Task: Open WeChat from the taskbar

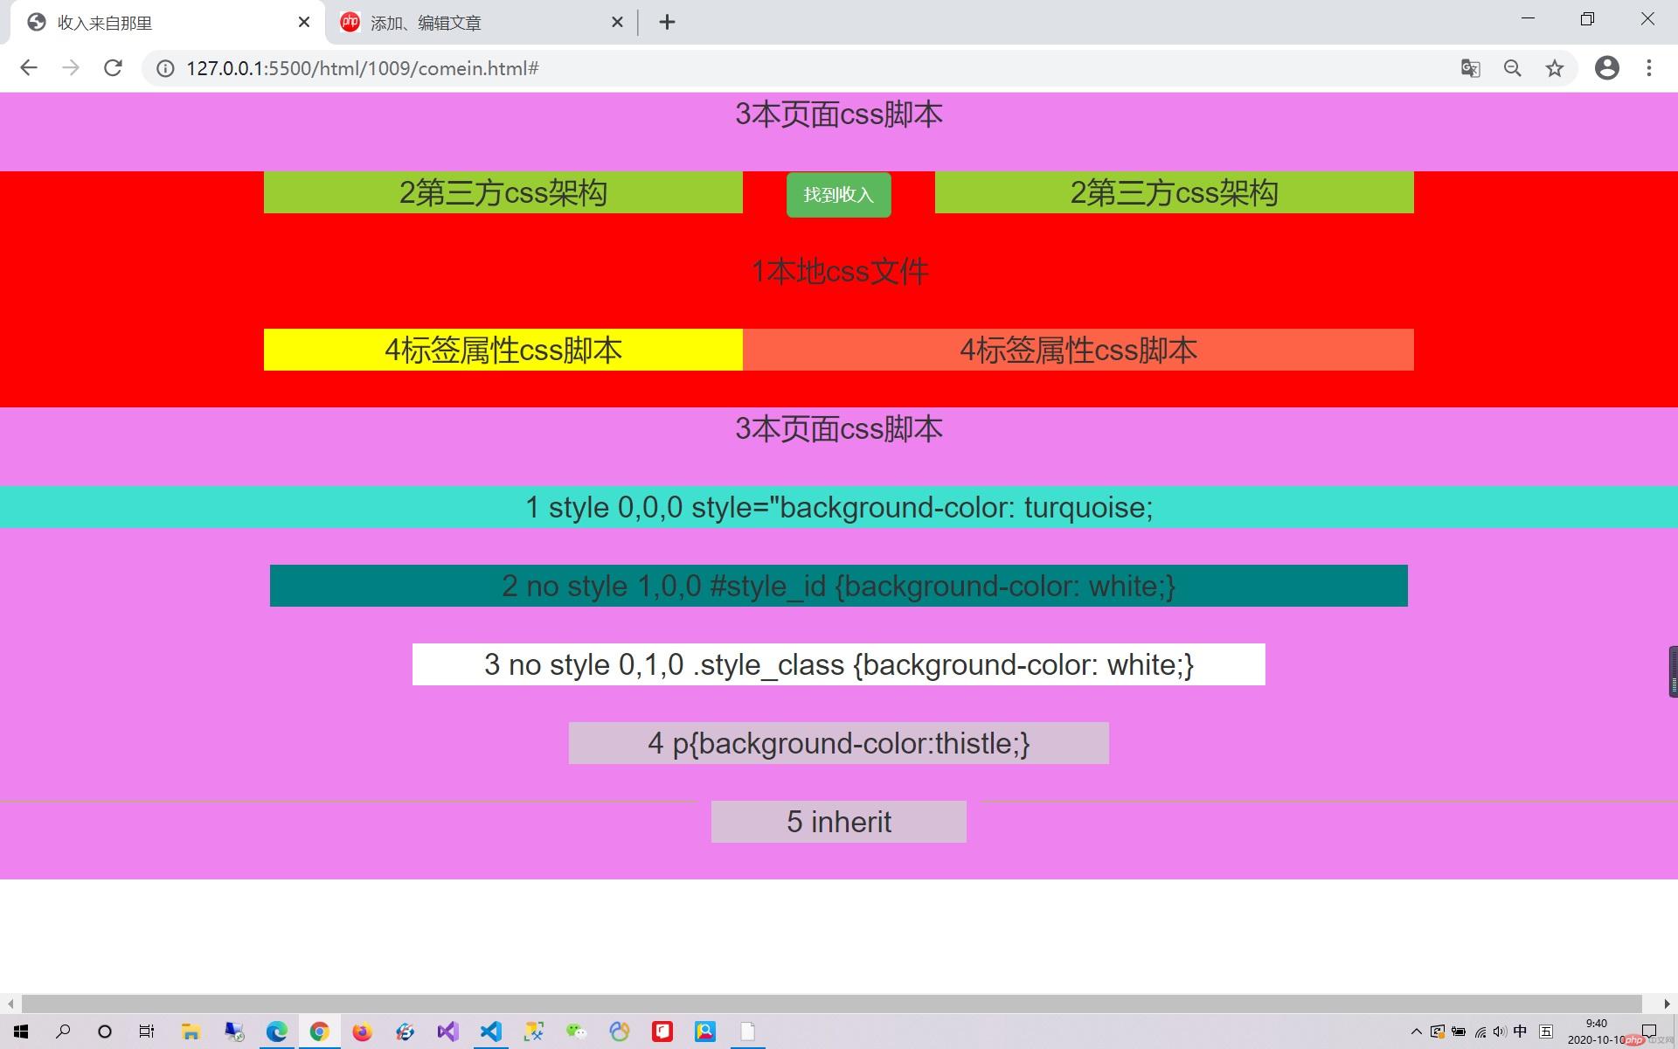Action: point(576,1032)
